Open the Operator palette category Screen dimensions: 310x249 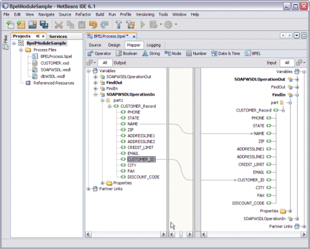(99, 54)
